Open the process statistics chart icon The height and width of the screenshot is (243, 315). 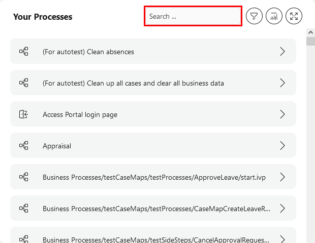click(x=274, y=16)
